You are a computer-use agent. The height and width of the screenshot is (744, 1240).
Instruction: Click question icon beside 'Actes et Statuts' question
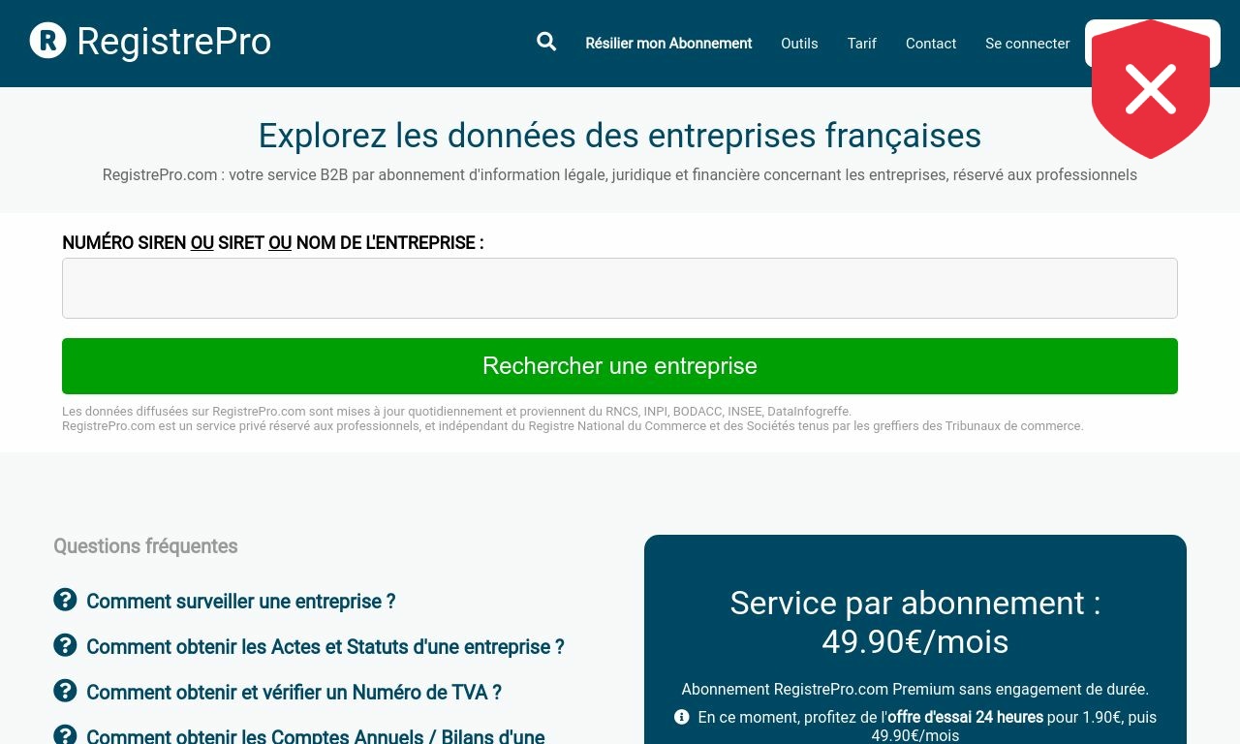click(x=65, y=645)
